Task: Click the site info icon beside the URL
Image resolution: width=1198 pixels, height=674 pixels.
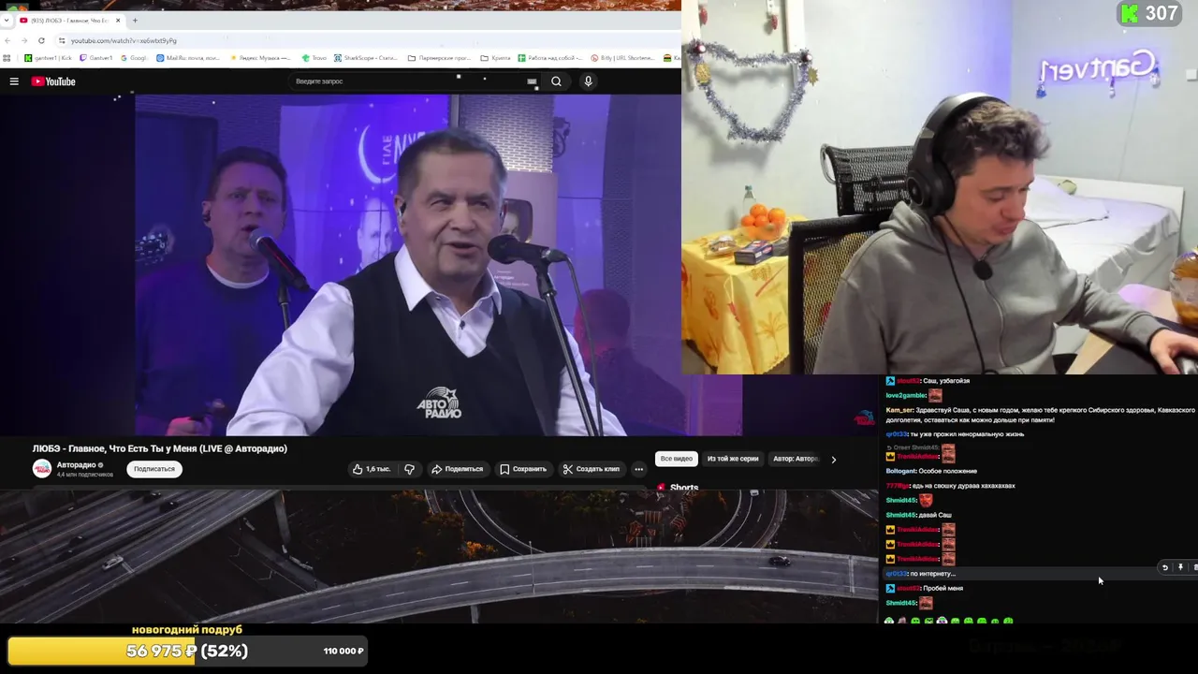Action: (62, 40)
